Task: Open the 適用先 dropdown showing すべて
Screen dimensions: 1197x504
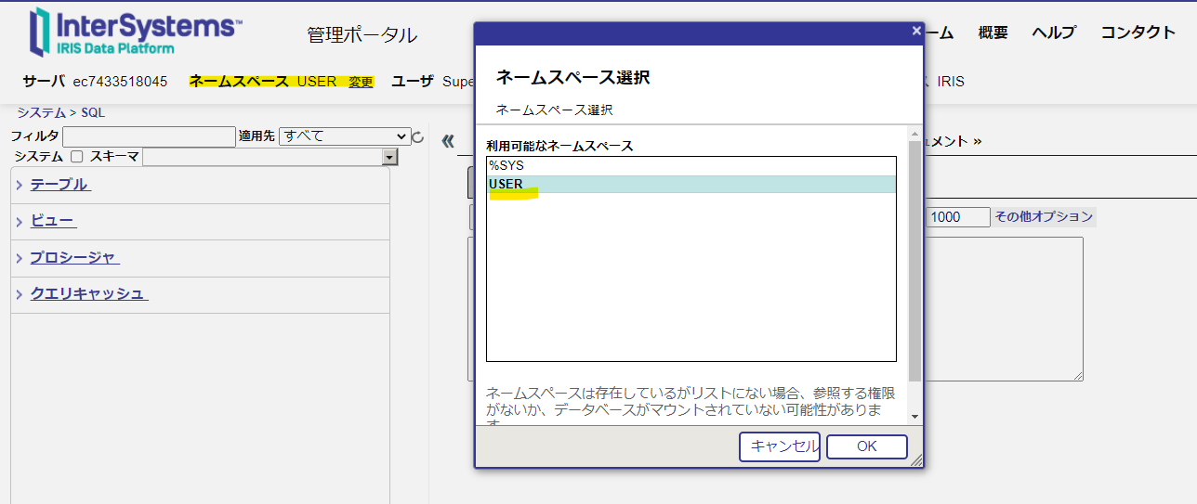Action: (344, 136)
